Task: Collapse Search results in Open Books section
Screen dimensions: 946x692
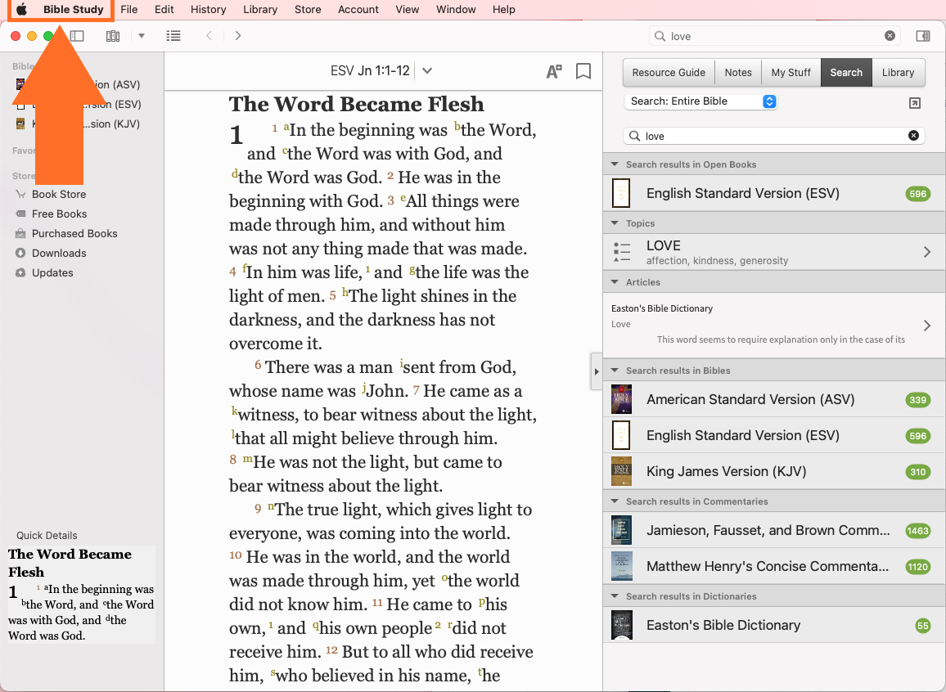Action: 615,164
